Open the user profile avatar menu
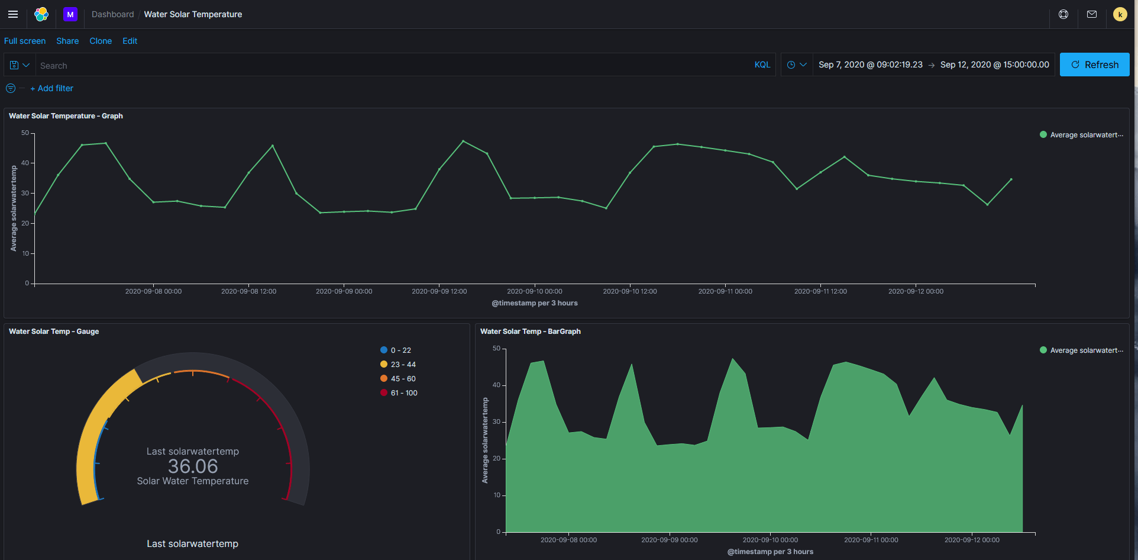1138x560 pixels. click(1120, 14)
